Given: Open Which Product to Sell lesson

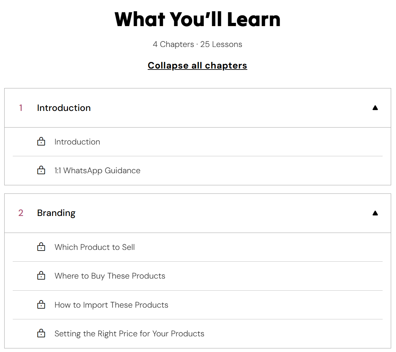Looking at the screenshot, I should pyautogui.click(x=95, y=247).
